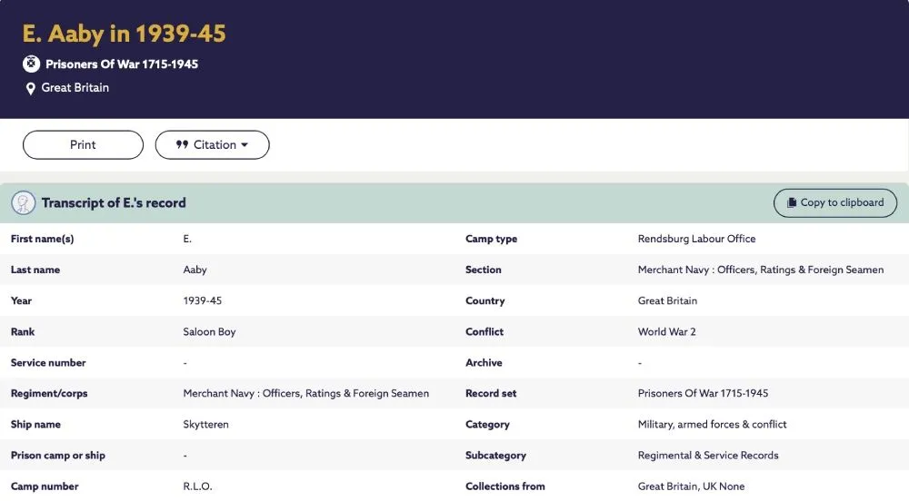Click the Prisoners Of War crest icon
Image resolution: width=909 pixels, height=501 pixels.
[x=31, y=64]
